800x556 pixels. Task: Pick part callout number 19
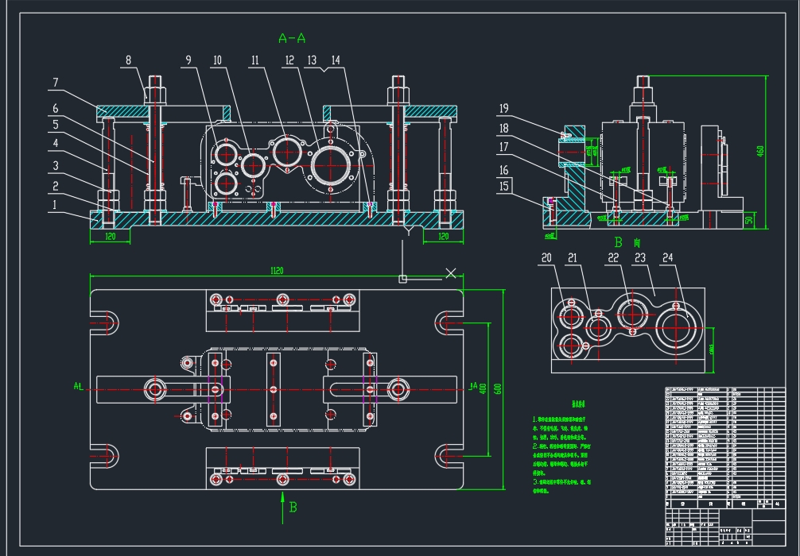(503, 109)
